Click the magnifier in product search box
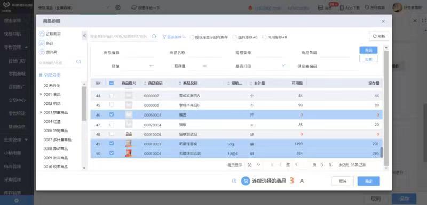The height and width of the screenshot is (205, 427). pyautogui.click(x=154, y=36)
